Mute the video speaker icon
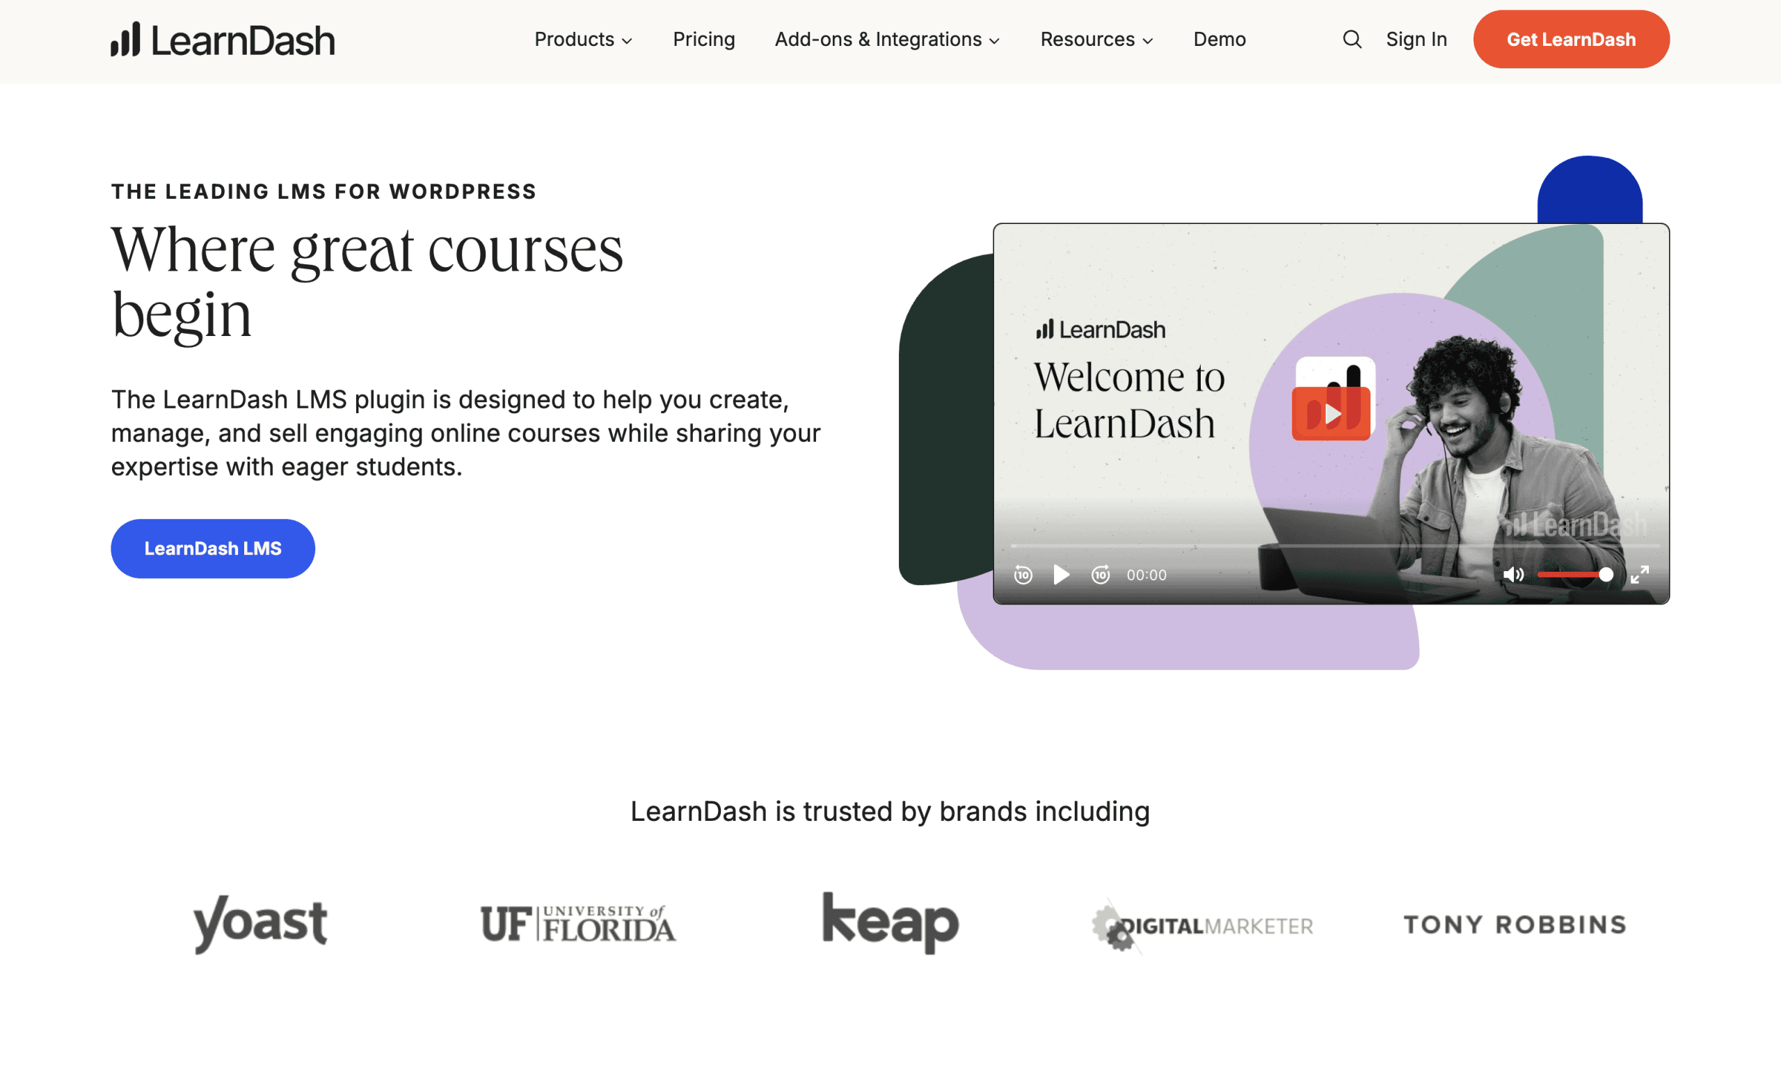Viewport: 1781px width, 1065px height. pyautogui.click(x=1513, y=575)
